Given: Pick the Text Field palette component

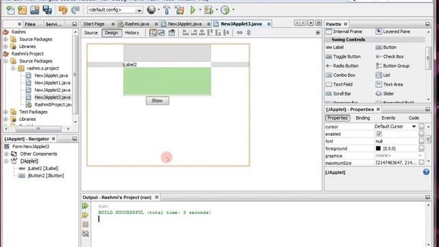Looking at the screenshot, I should click(x=340, y=84).
